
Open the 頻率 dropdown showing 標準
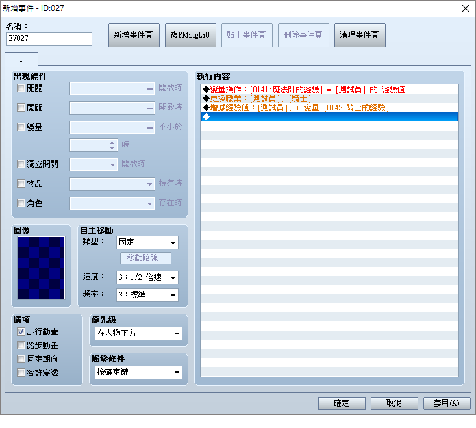(x=147, y=295)
